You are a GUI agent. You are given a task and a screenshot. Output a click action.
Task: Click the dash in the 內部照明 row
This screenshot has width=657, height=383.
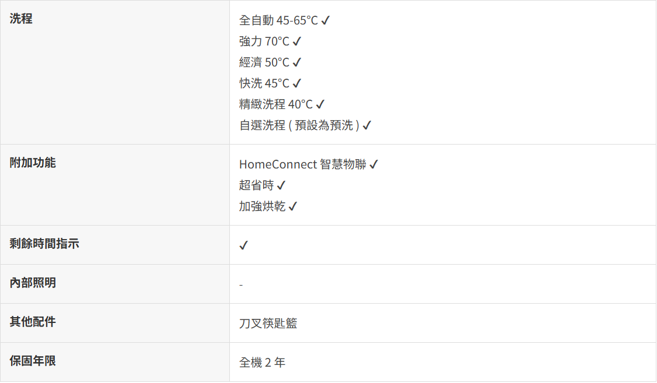241,285
